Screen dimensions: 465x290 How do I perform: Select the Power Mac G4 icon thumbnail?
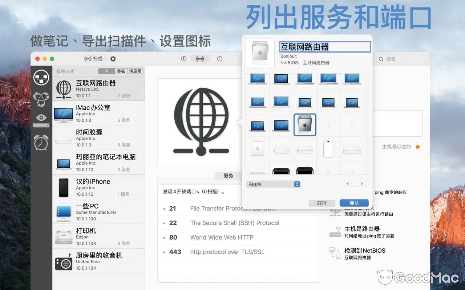[x=304, y=125]
